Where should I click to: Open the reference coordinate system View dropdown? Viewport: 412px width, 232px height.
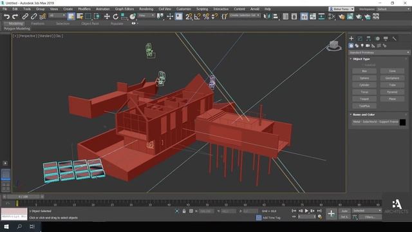point(146,15)
